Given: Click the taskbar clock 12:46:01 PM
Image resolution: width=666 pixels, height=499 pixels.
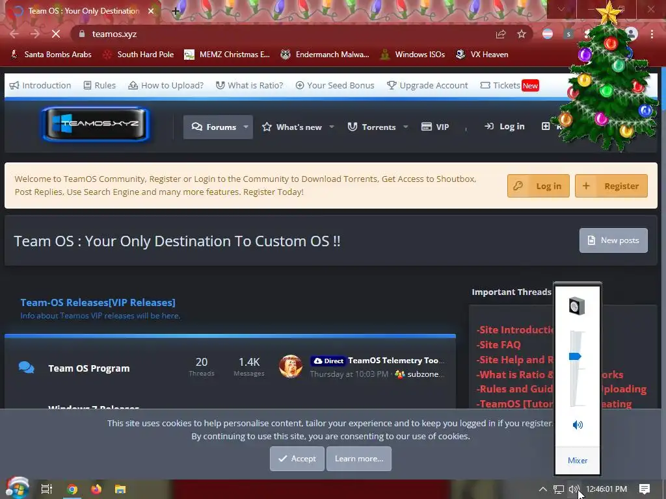Looking at the screenshot, I should (607, 489).
